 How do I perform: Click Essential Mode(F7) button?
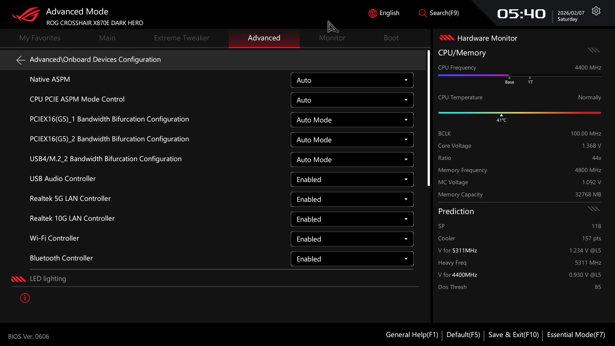coord(576,335)
